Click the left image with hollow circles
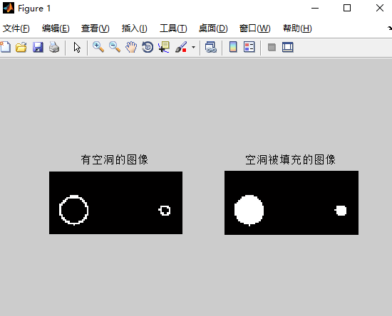 (x=115, y=203)
